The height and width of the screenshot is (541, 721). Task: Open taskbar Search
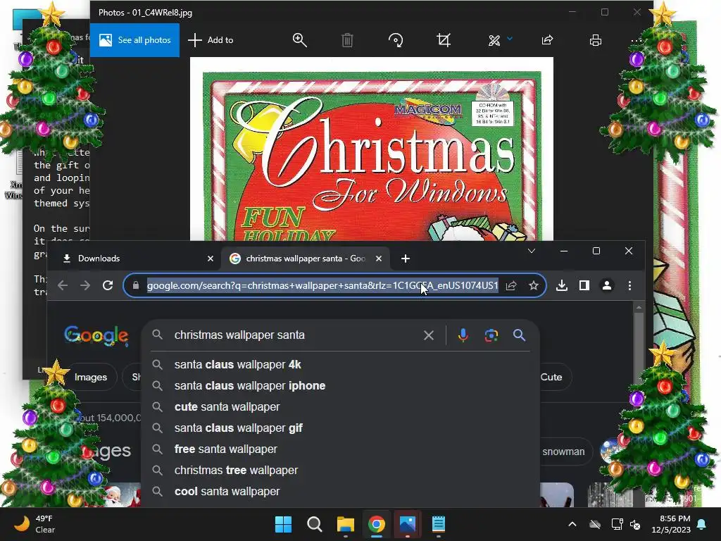point(315,524)
